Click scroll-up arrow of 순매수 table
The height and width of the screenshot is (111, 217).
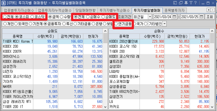click(x=212, y=31)
